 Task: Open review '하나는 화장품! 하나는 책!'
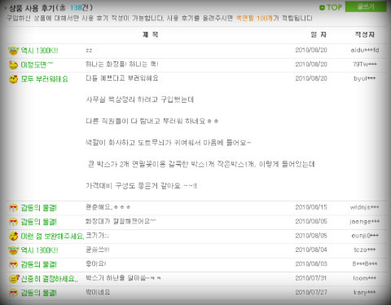[x=122, y=64]
